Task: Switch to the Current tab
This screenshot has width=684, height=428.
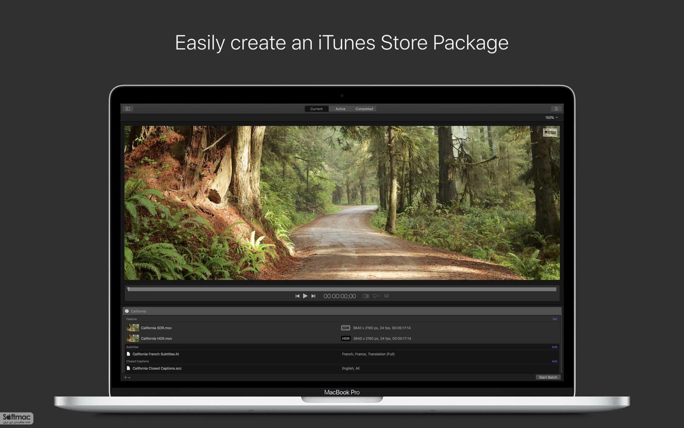Action: 316,109
